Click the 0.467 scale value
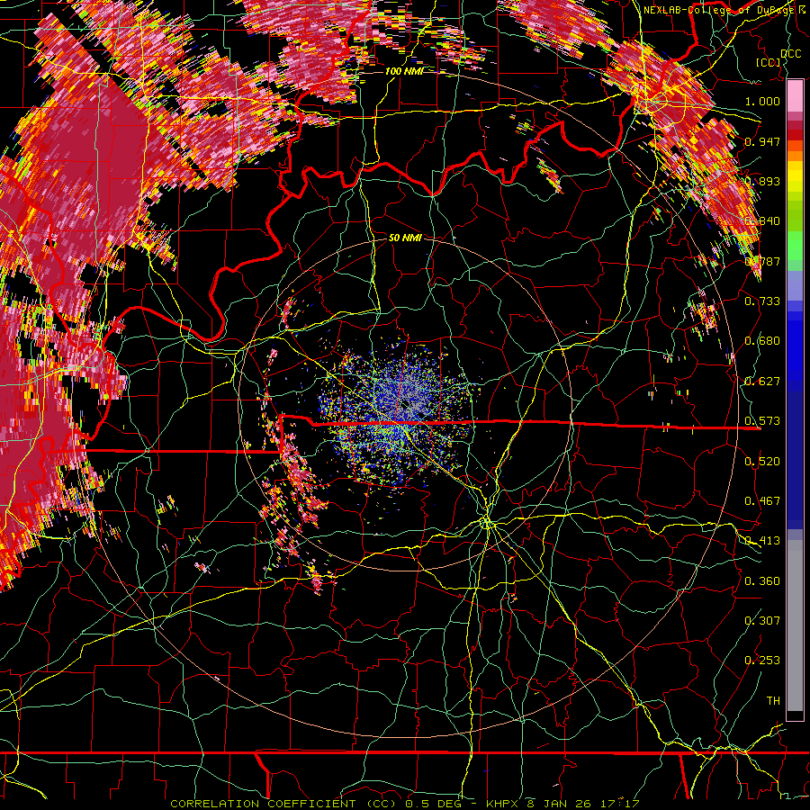This screenshot has width=810, height=810. click(762, 500)
